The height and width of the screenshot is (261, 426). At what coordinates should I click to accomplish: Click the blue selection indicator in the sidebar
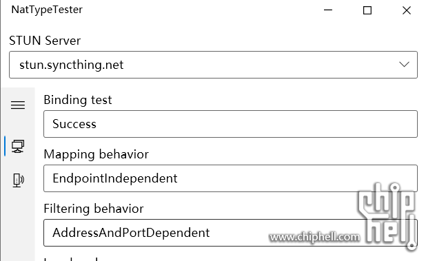(x=5, y=146)
